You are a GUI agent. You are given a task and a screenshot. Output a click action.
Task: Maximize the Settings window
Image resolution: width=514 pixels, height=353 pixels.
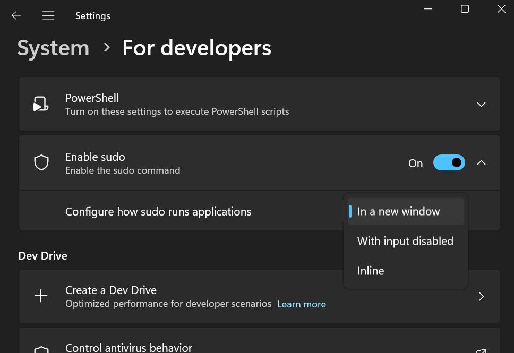(465, 9)
